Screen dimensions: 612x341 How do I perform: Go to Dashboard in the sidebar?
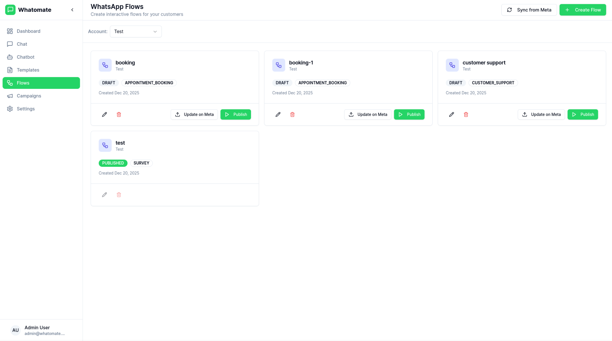[28, 31]
